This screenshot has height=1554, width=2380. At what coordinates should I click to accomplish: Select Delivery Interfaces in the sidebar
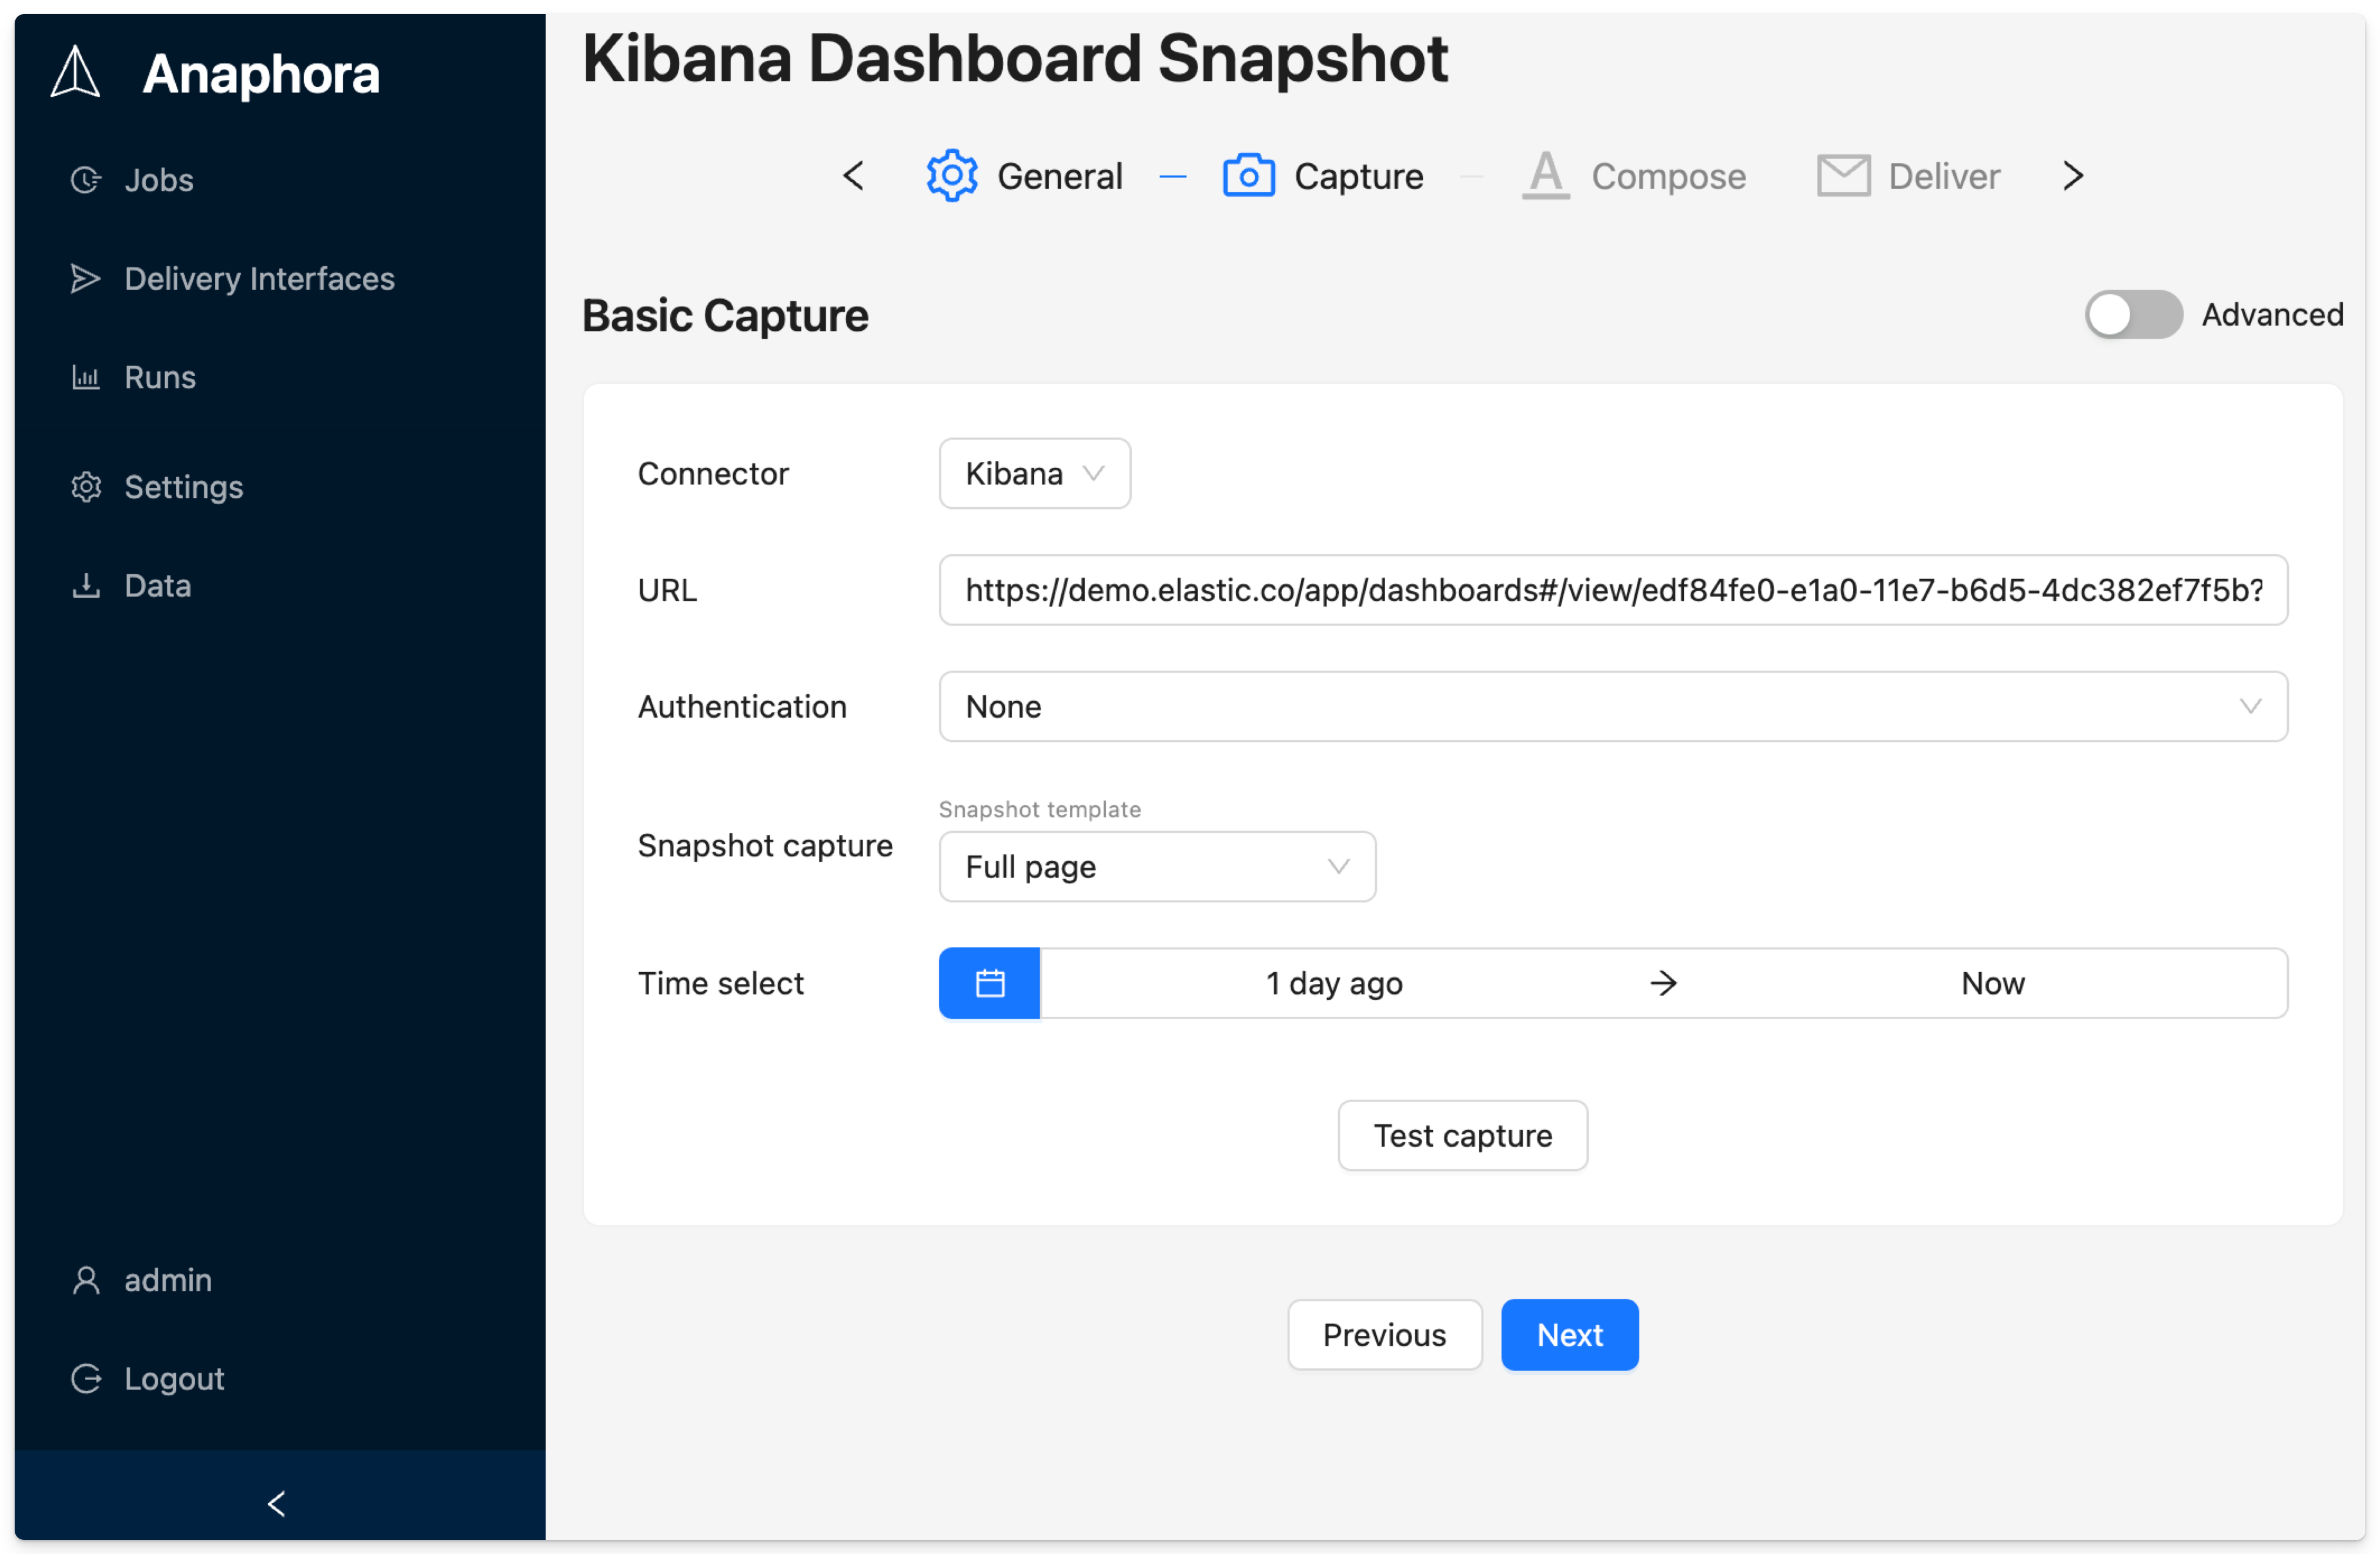point(259,279)
